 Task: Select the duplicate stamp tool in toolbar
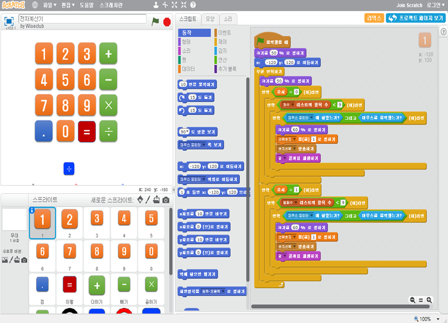(x=155, y=5)
